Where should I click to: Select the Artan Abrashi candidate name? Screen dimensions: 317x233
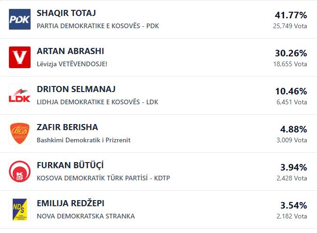click(70, 51)
